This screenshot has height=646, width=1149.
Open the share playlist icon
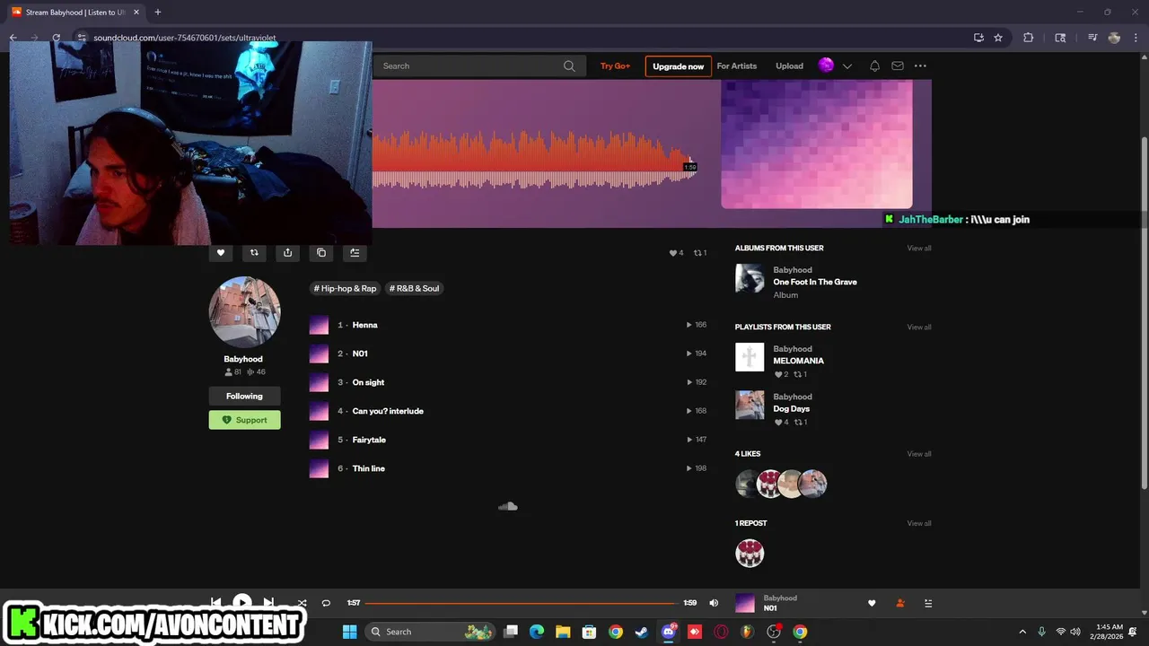click(x=287, y=253)
